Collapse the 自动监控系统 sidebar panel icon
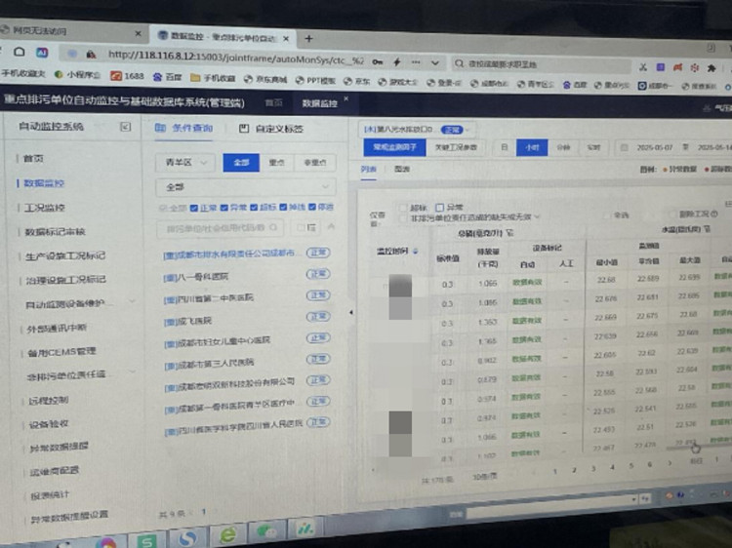The height and width of the screenshot is (548, 732). tap(124, 127)
